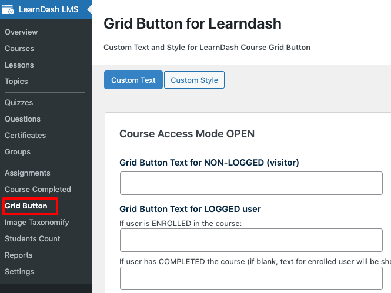Click the 'Custom Text and Style' description text
Screen dimensions: 391x293
207,48
